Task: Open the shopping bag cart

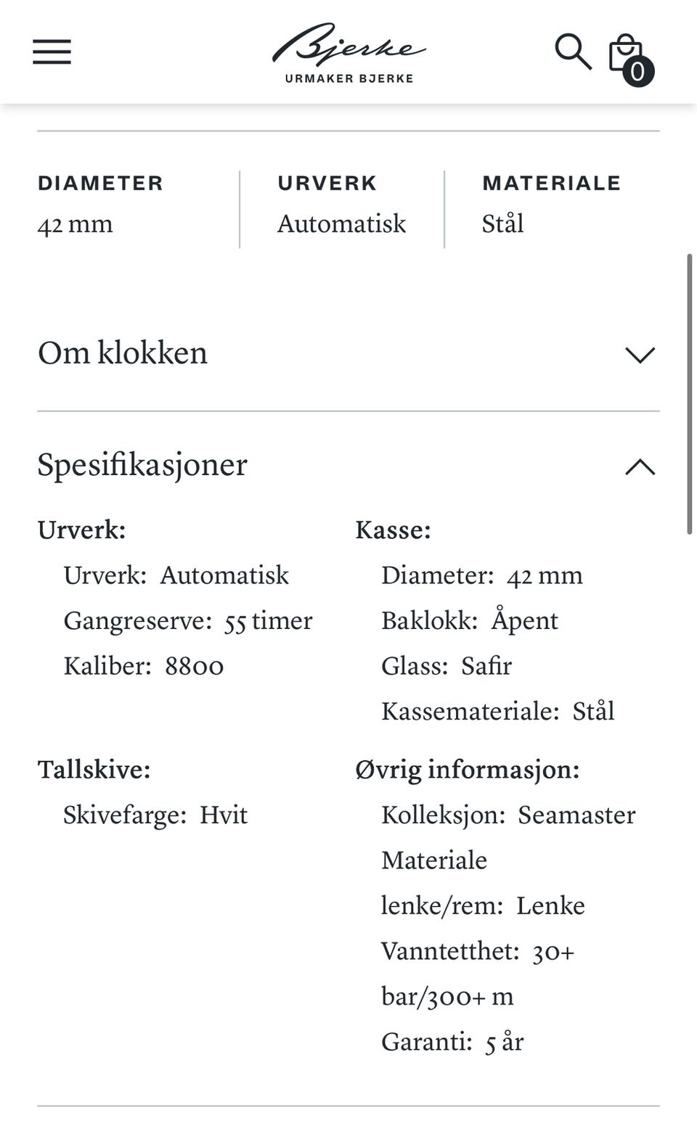Action: point(624,51)
